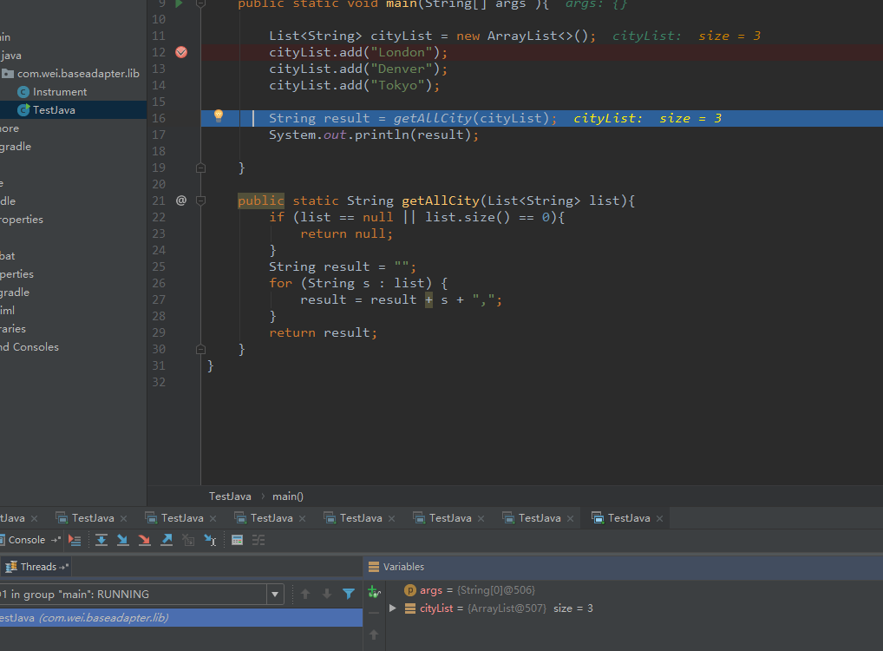Add a new watch with the green plus
This screenshot has height=651, width=883.
click(373, 592)
